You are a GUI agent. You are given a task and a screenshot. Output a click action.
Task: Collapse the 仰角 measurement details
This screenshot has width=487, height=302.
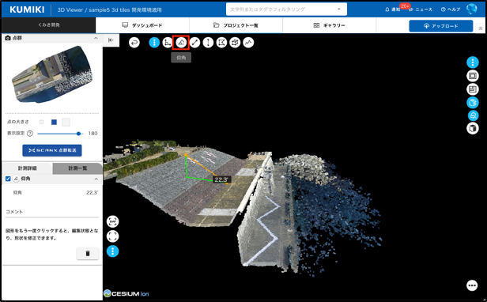click(x=96, y=179)
